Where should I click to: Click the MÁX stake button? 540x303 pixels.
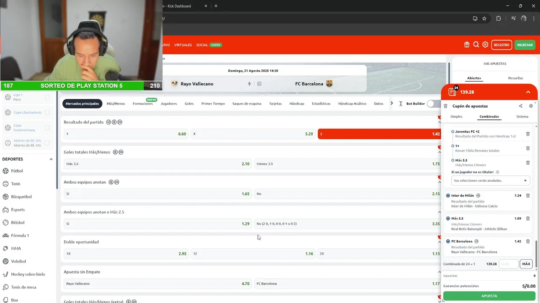tap(526, 264)
